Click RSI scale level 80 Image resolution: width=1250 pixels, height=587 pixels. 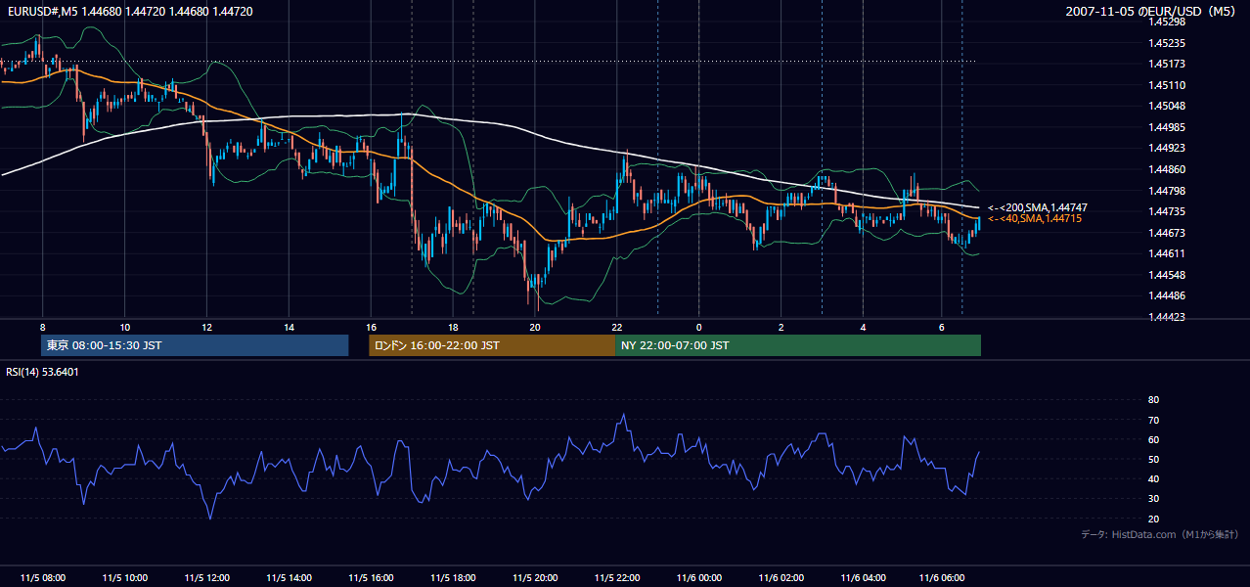point(1153,400)
